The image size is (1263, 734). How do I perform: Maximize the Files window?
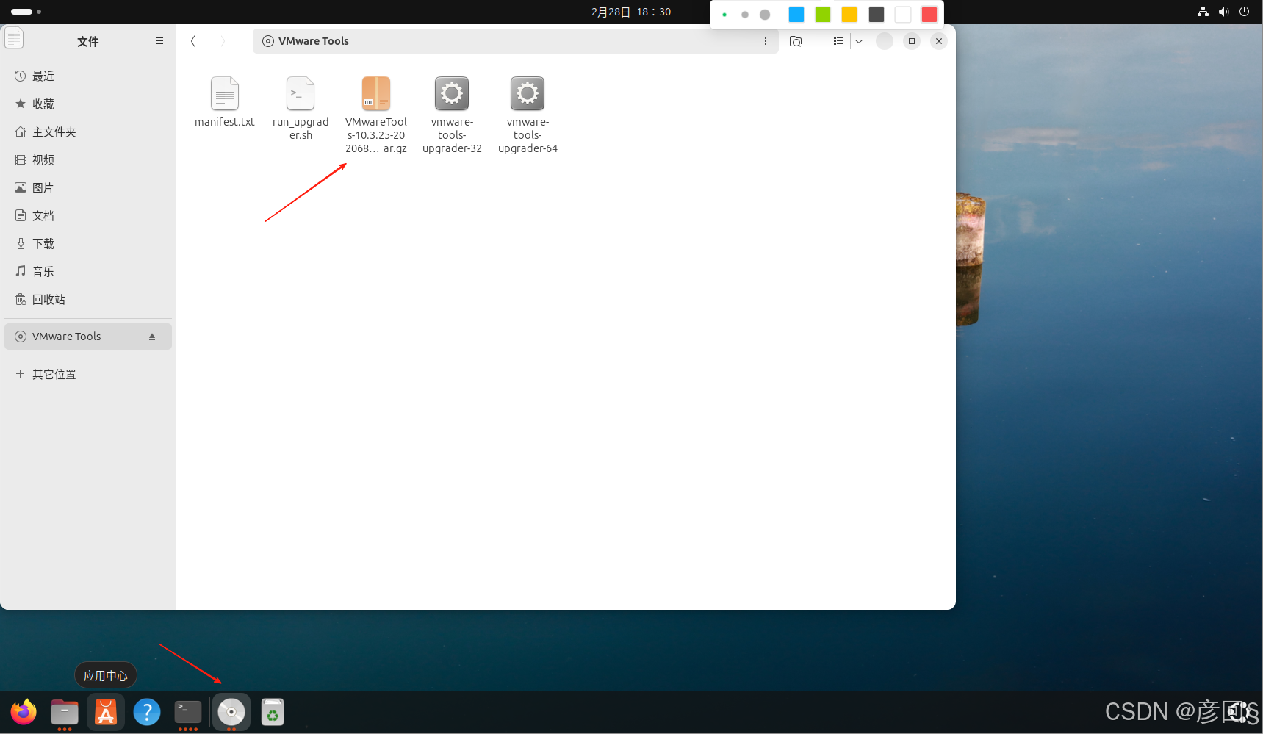(912, 41)
